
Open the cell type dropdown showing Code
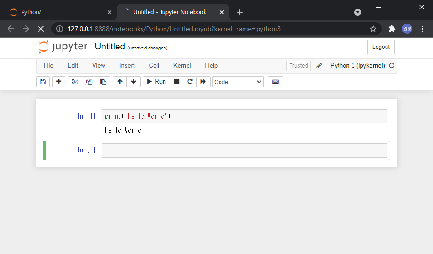coord(238,82)
